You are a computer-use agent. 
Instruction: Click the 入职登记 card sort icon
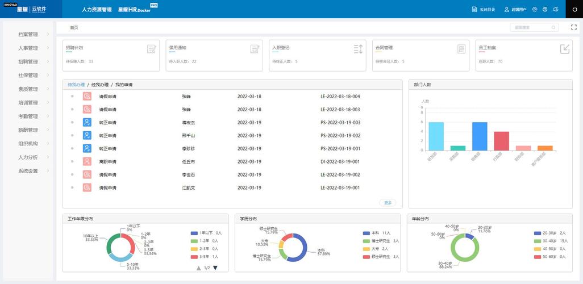[x=358, y=49]
